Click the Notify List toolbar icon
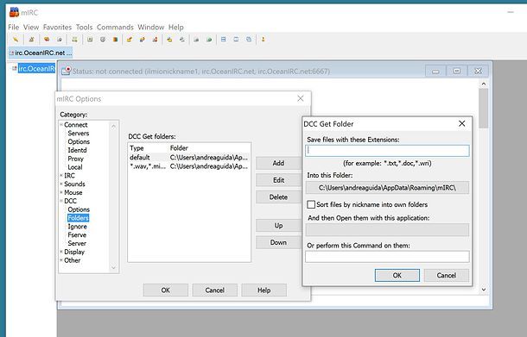Viewport: 527px width, 337px height. (x=196, y=40)
